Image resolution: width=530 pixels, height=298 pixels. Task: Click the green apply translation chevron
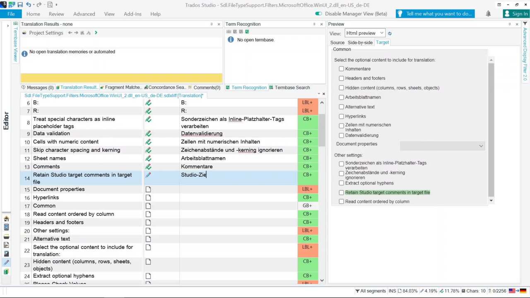pos(96,33)
